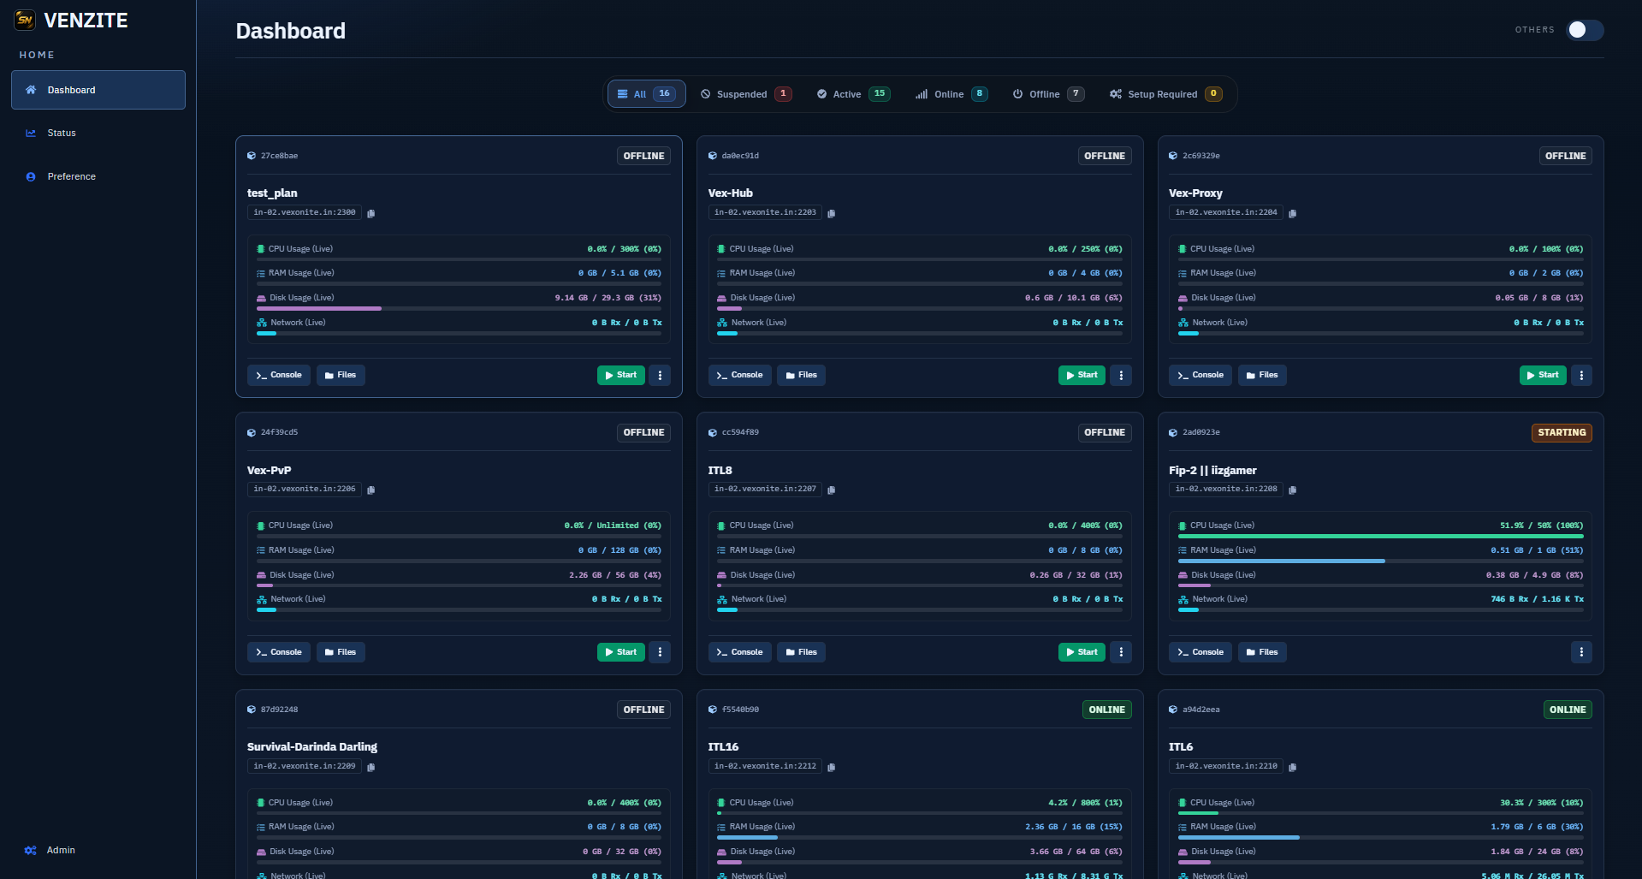The width and height of the screenshot is (1642, 879).
Task: Click test_plan Disk Usage progress bar
Action: [459, 308]
